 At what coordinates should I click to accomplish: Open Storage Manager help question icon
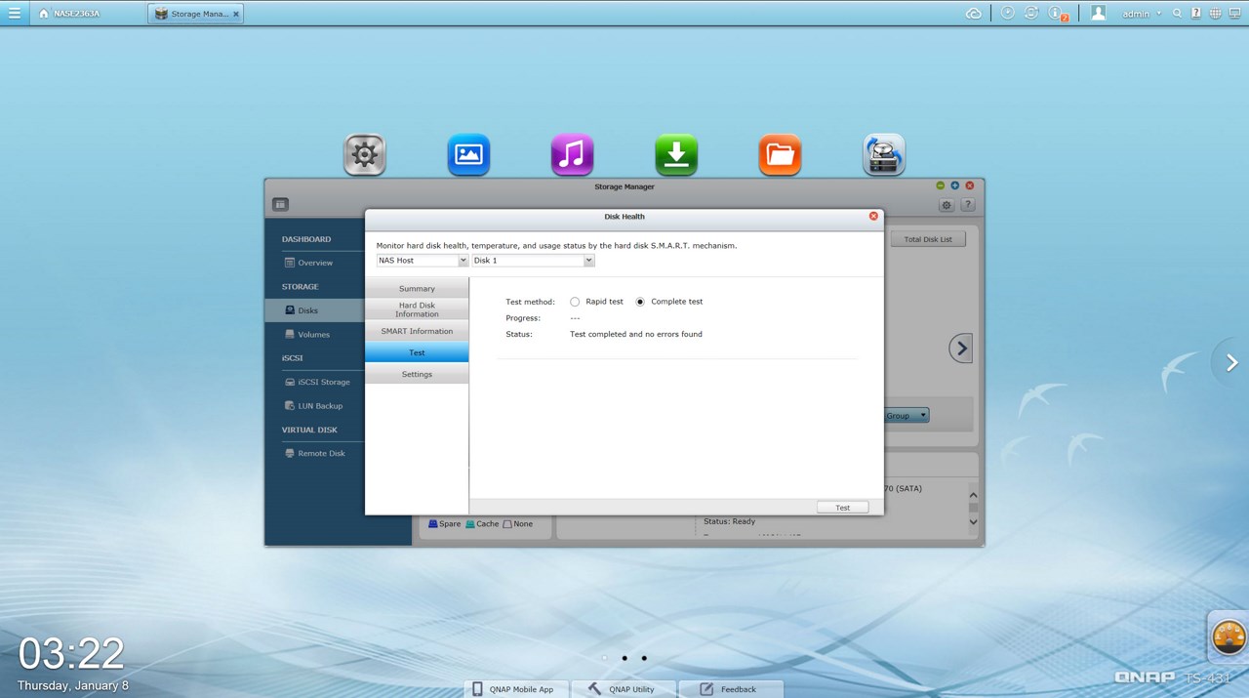click(968, 205)
